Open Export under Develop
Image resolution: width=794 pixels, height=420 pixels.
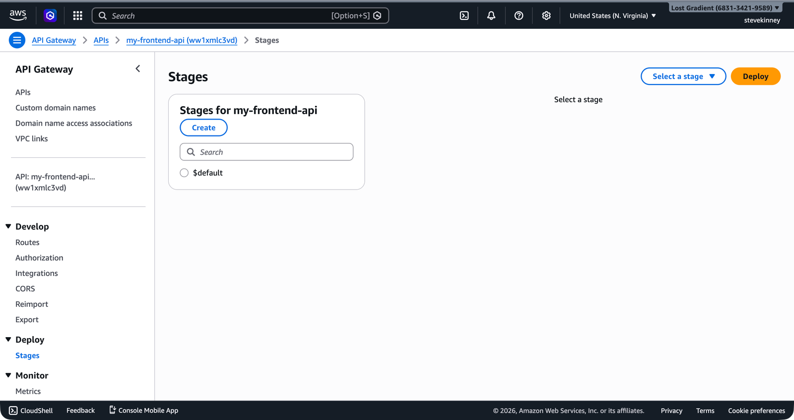[27, 320]
